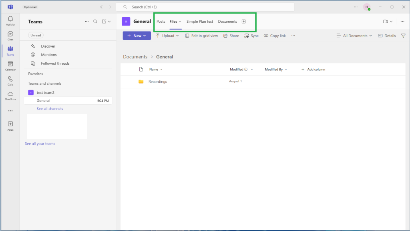Click the Share button
This screenshot has height=231, width=410.
click(x=231, y=36)
